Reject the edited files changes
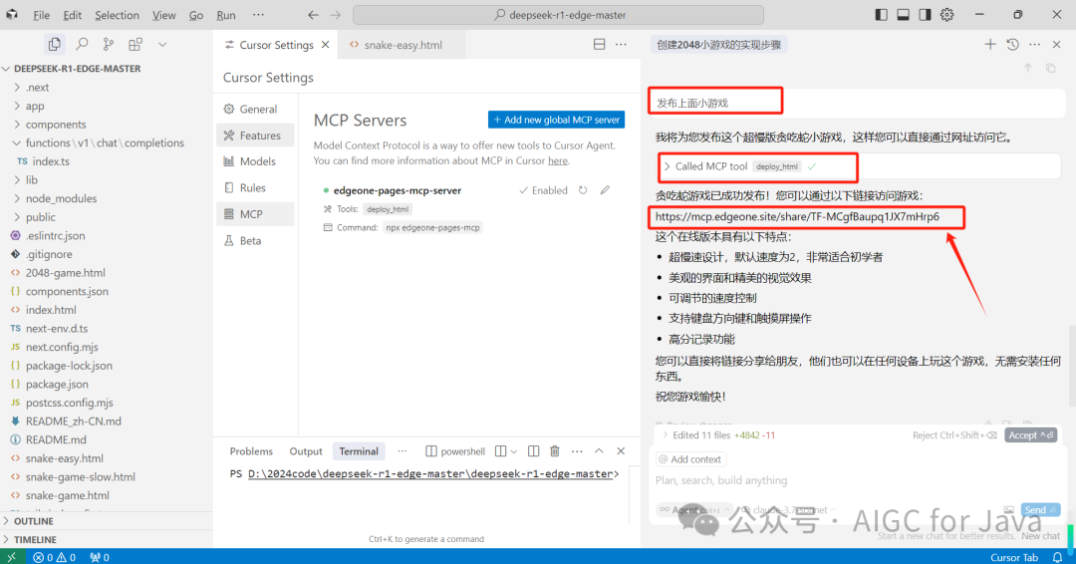 pos(953,435)
